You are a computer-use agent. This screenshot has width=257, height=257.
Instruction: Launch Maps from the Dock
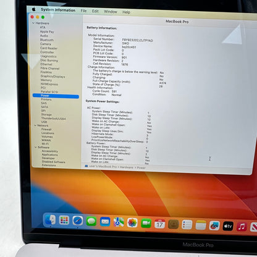119,222
